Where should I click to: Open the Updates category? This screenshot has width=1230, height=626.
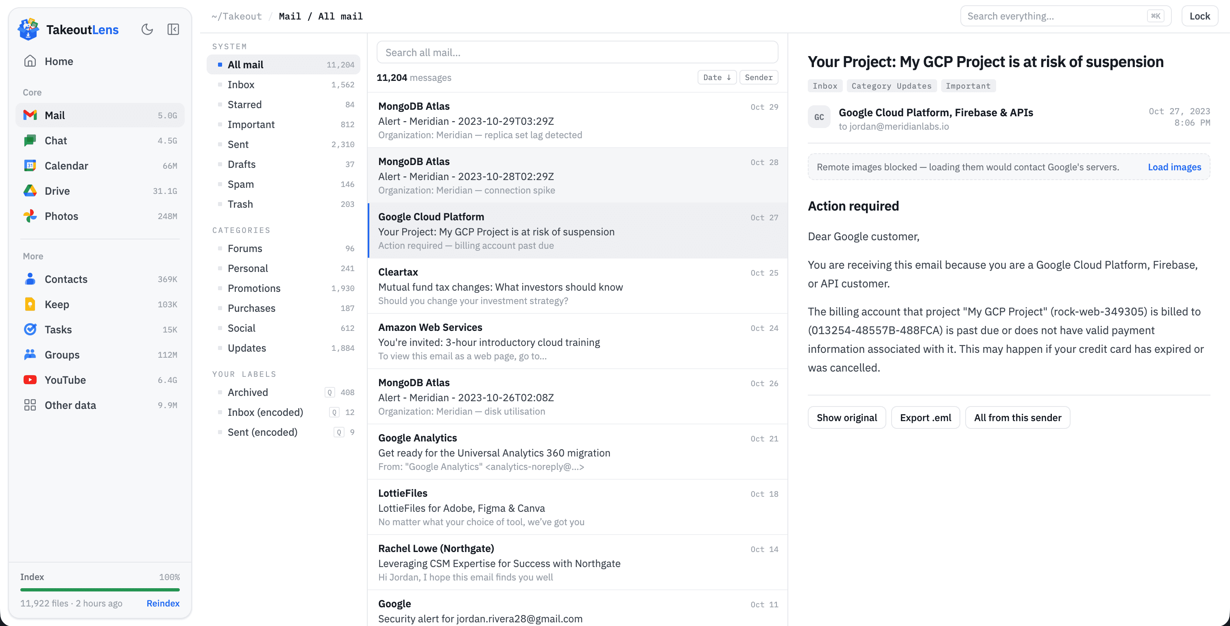click(x=284, y=348)
